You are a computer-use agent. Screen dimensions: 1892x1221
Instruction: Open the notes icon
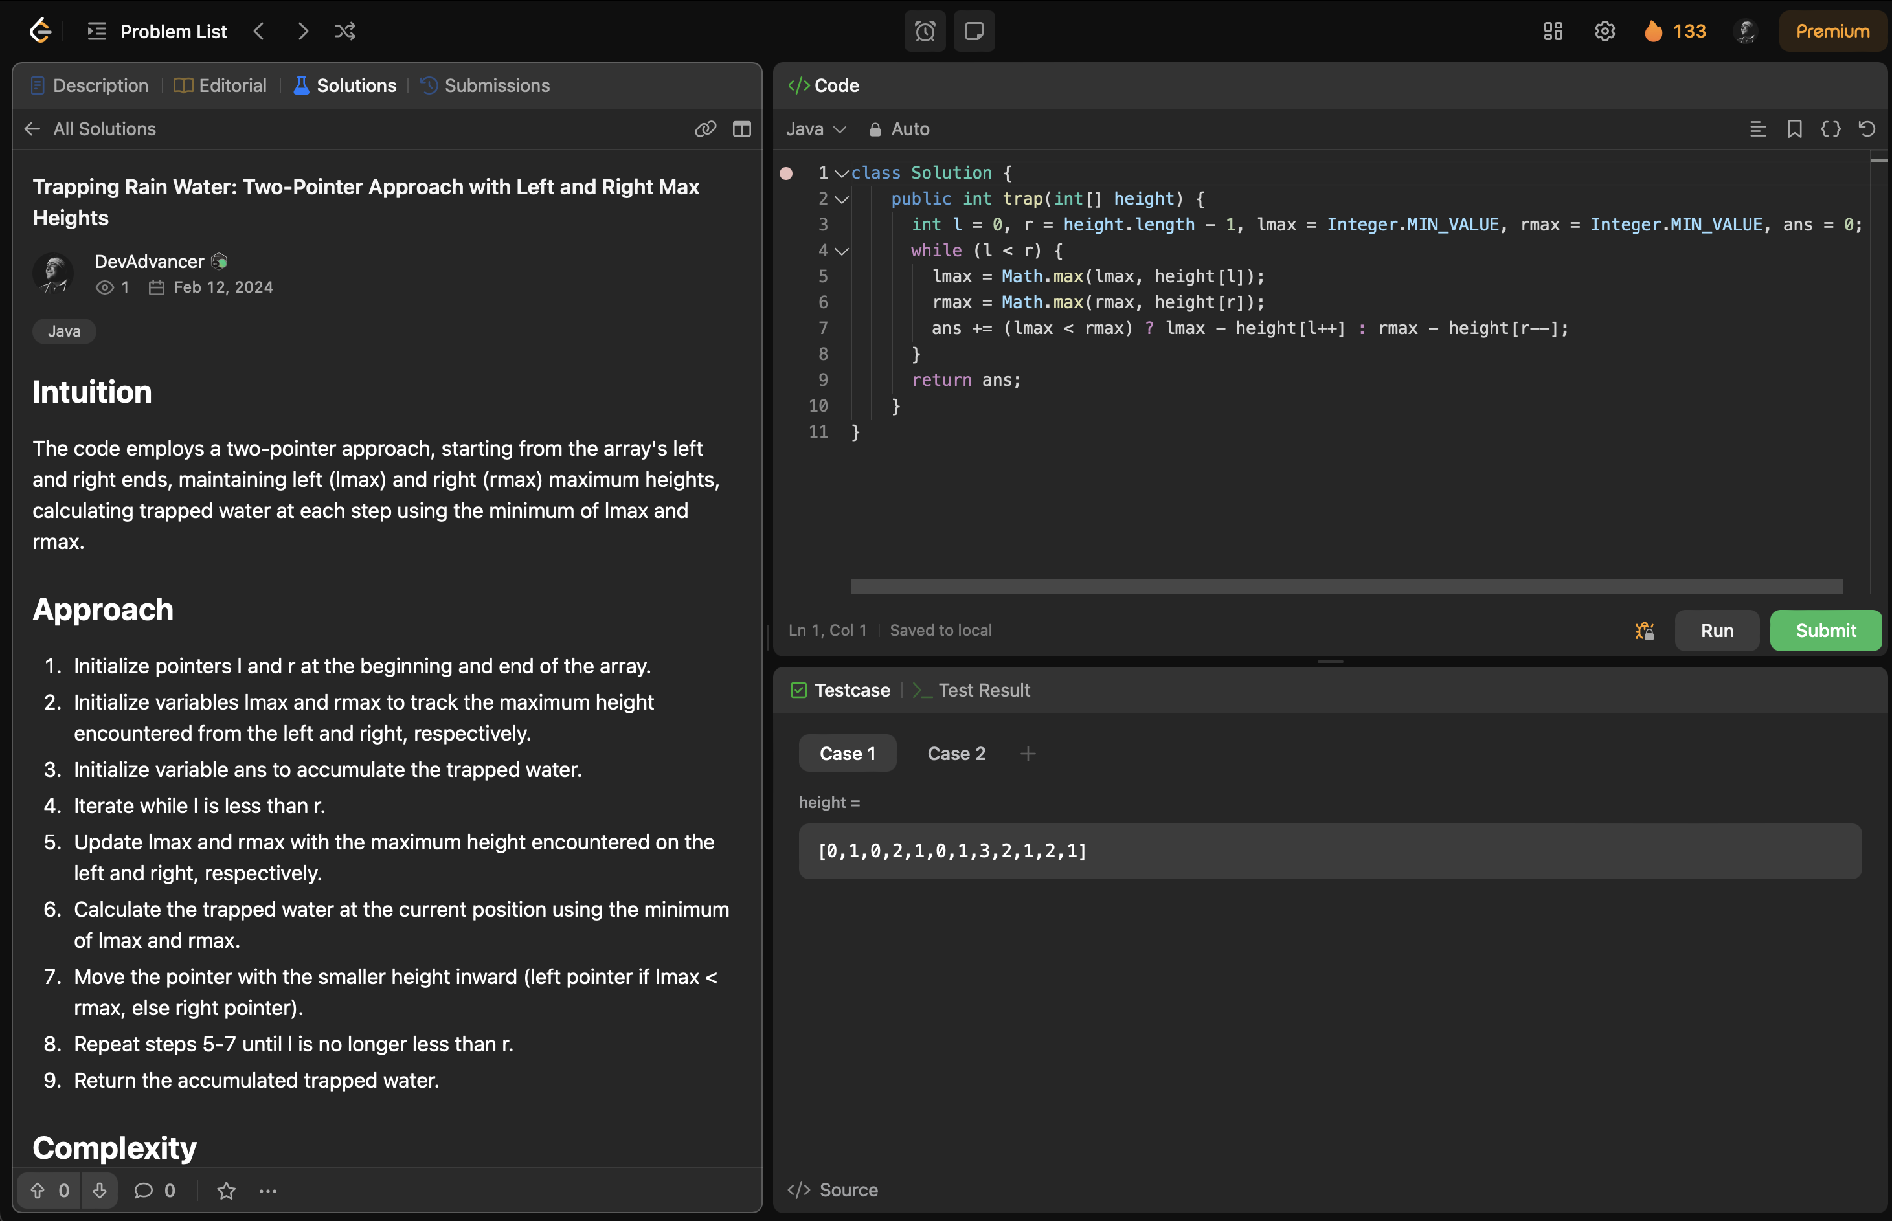(974, 31)
